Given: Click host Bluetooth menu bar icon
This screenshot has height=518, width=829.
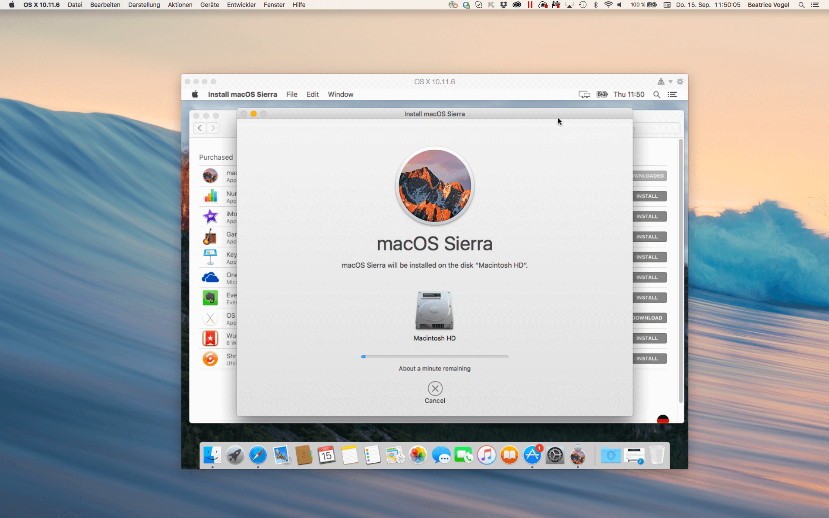Looking at the screenshot, I should tap(595, 5).
